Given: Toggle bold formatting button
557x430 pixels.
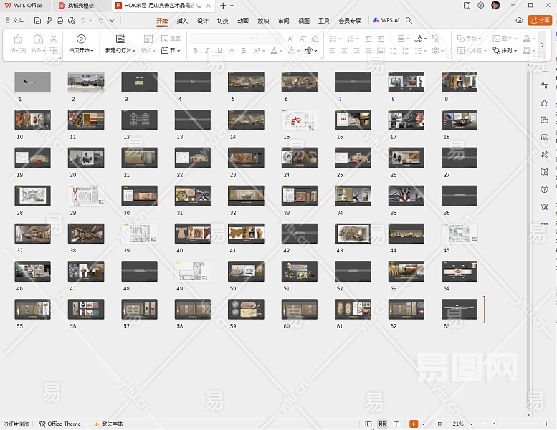Looking at the screenshot, I should (196, 51).
